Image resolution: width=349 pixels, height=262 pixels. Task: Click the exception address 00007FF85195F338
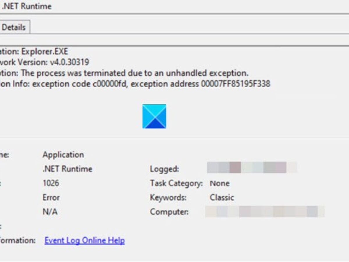click(235, 84)
